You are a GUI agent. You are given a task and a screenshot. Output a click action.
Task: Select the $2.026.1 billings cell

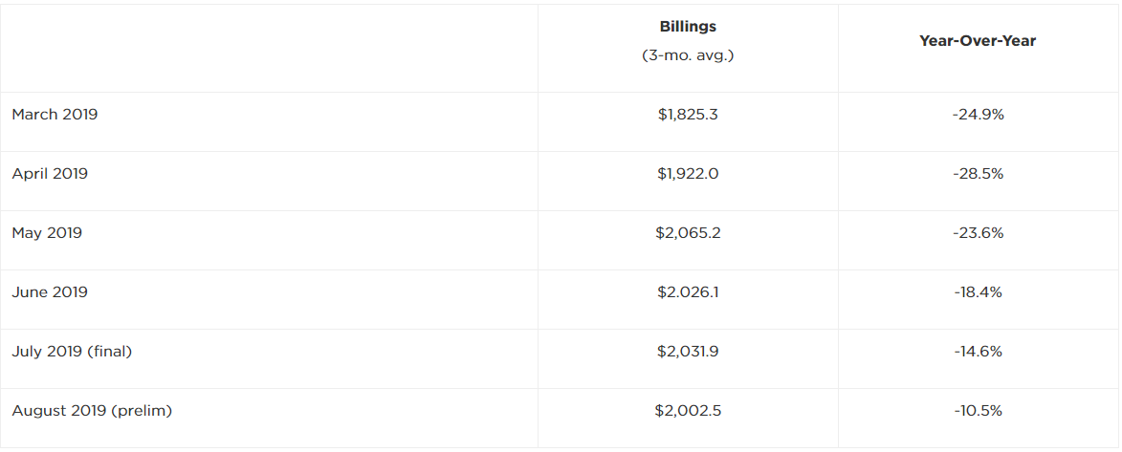(688, 292)
